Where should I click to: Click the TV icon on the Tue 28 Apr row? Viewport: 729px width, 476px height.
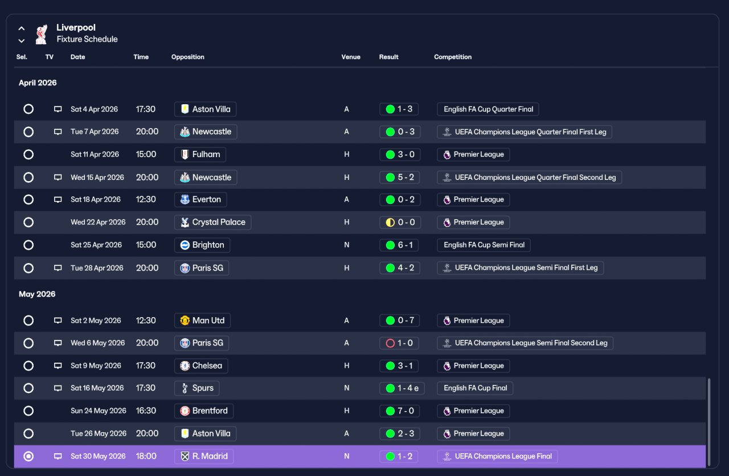click(58, 268)
